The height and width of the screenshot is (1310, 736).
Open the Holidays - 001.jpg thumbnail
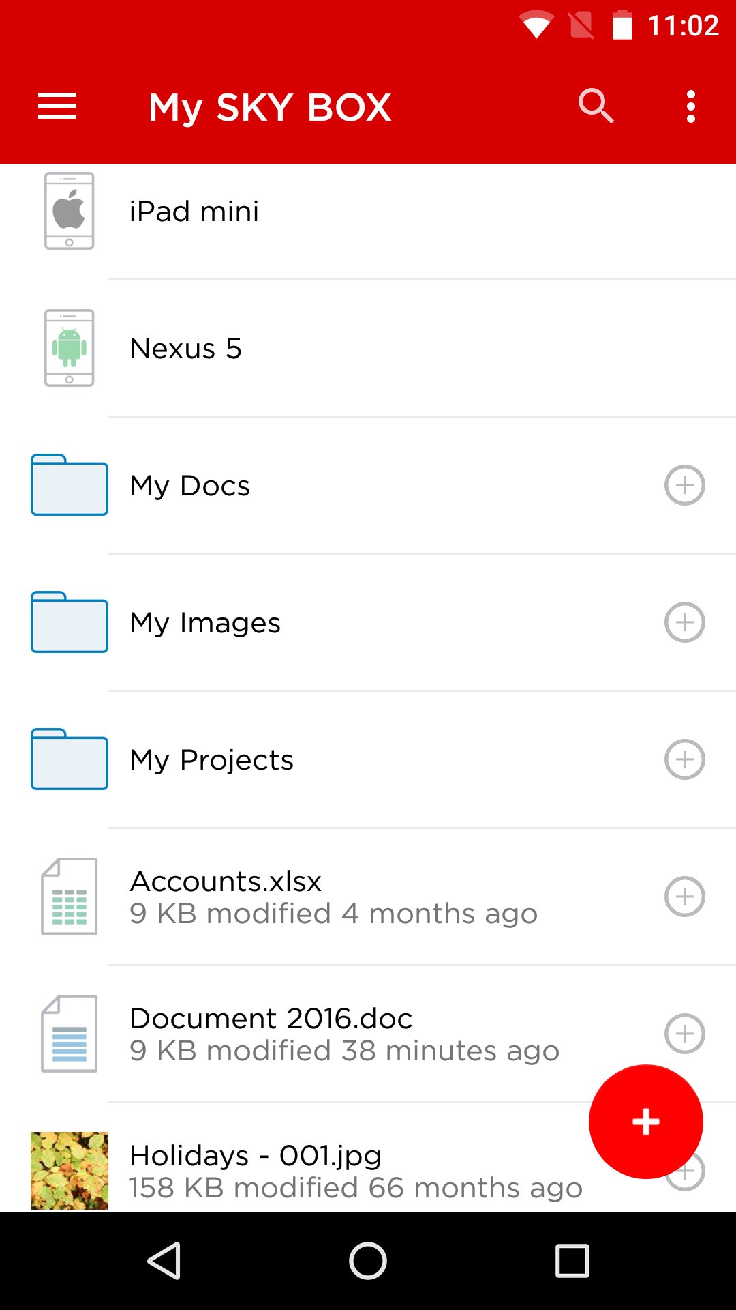click(70, 1171)
